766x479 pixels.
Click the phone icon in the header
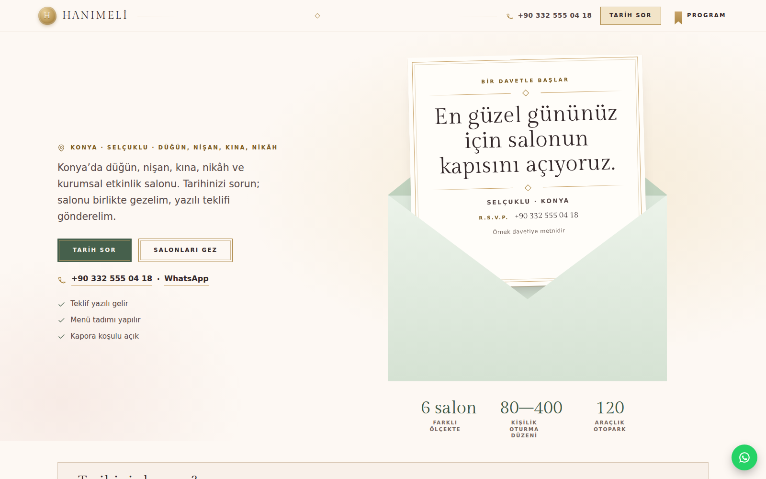509,16
